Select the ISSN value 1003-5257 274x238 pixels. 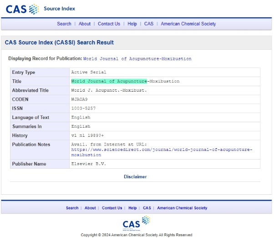(x=83, y=109)
